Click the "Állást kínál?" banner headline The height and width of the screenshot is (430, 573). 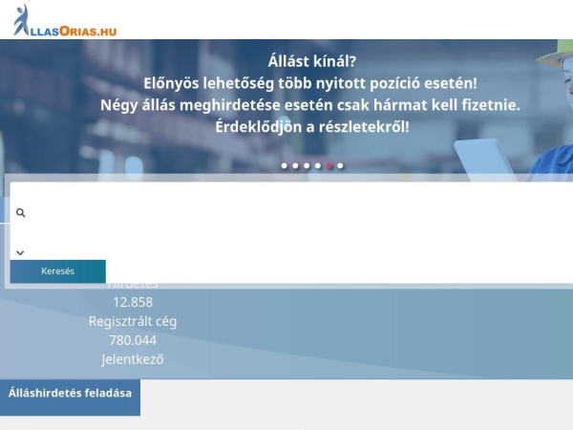(x=311, y=61)
